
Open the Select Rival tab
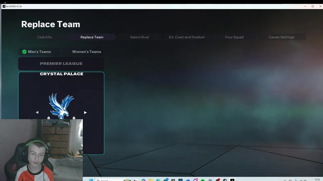click(139, 37)
